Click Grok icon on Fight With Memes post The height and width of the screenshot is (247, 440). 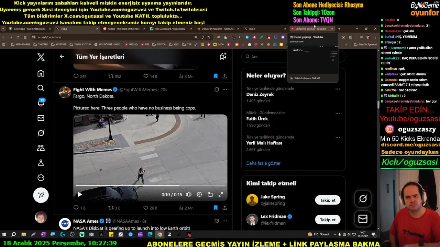pos(217,90)
